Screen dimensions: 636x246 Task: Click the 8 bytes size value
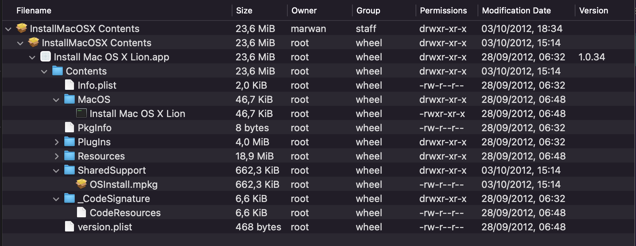coord(252,128)
